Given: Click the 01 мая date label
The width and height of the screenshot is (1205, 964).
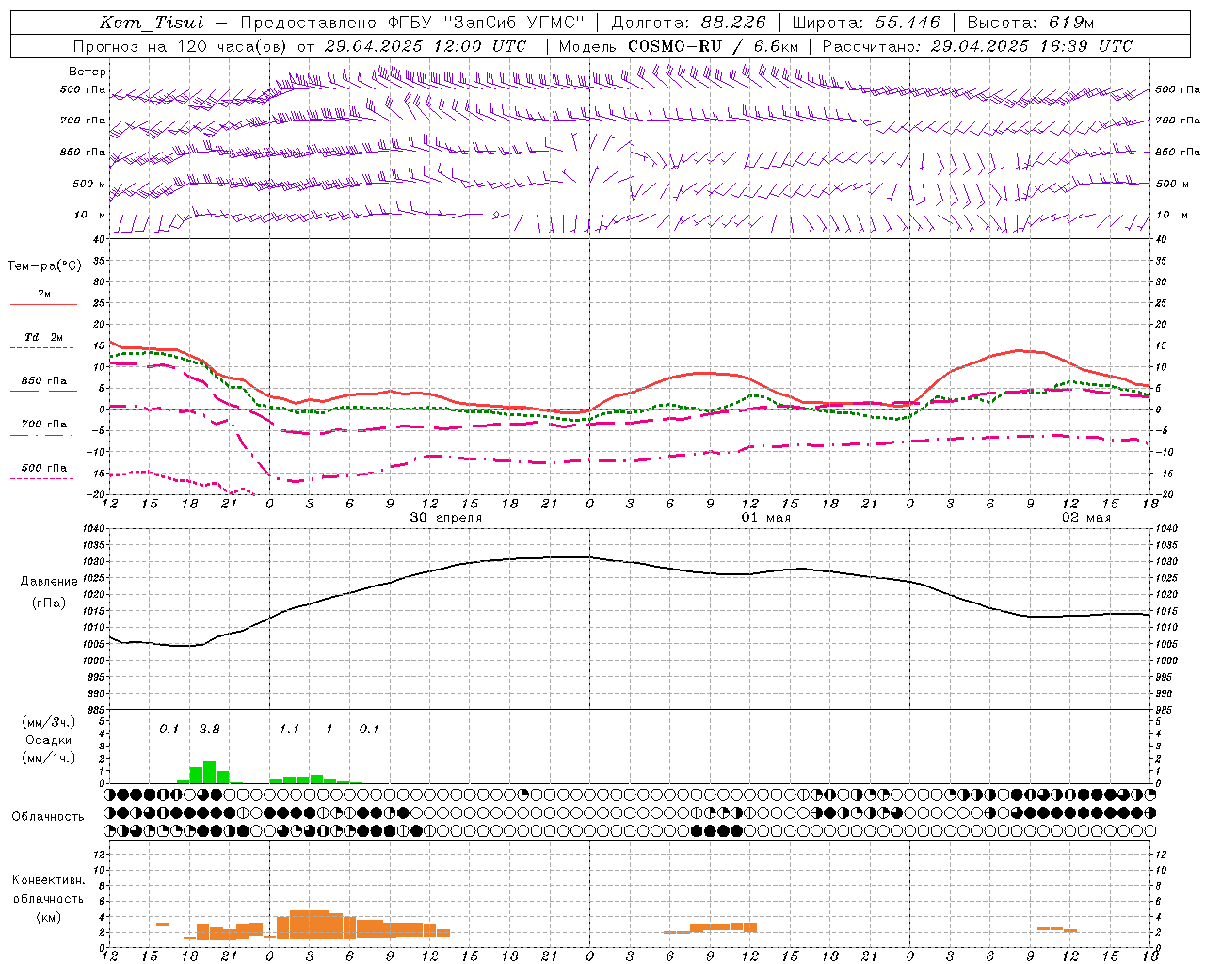Looking at the screenshot, I should (x=765, y=518).
